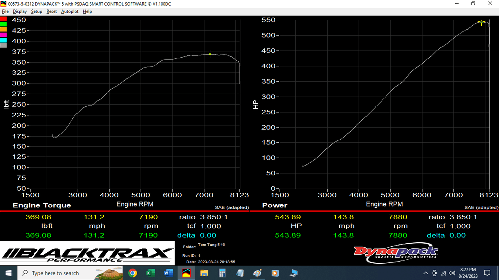
Task: Click the power graph peak cursor marker
Action: pyautogui.click(x=482, y=22)
